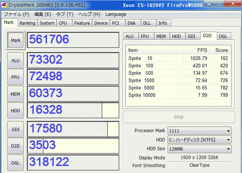Switch to the Info tab
The height and width of the screenshot is (173, 242).
point(164,23)
